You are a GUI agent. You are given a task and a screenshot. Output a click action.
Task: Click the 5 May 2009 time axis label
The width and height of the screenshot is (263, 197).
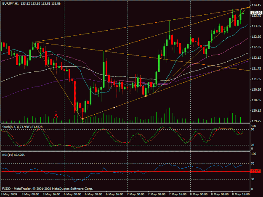click(9, 194)
